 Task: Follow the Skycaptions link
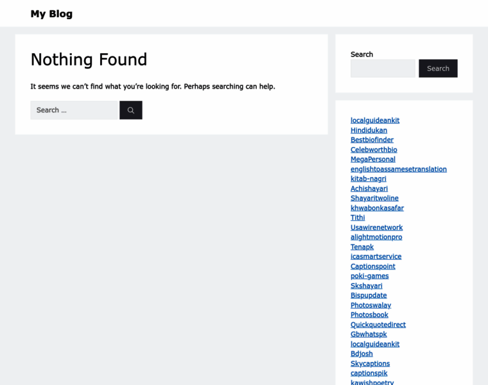(370, 364)
